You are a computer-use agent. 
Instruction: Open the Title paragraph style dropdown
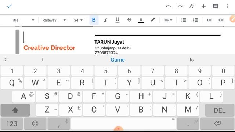pos(22,20)
